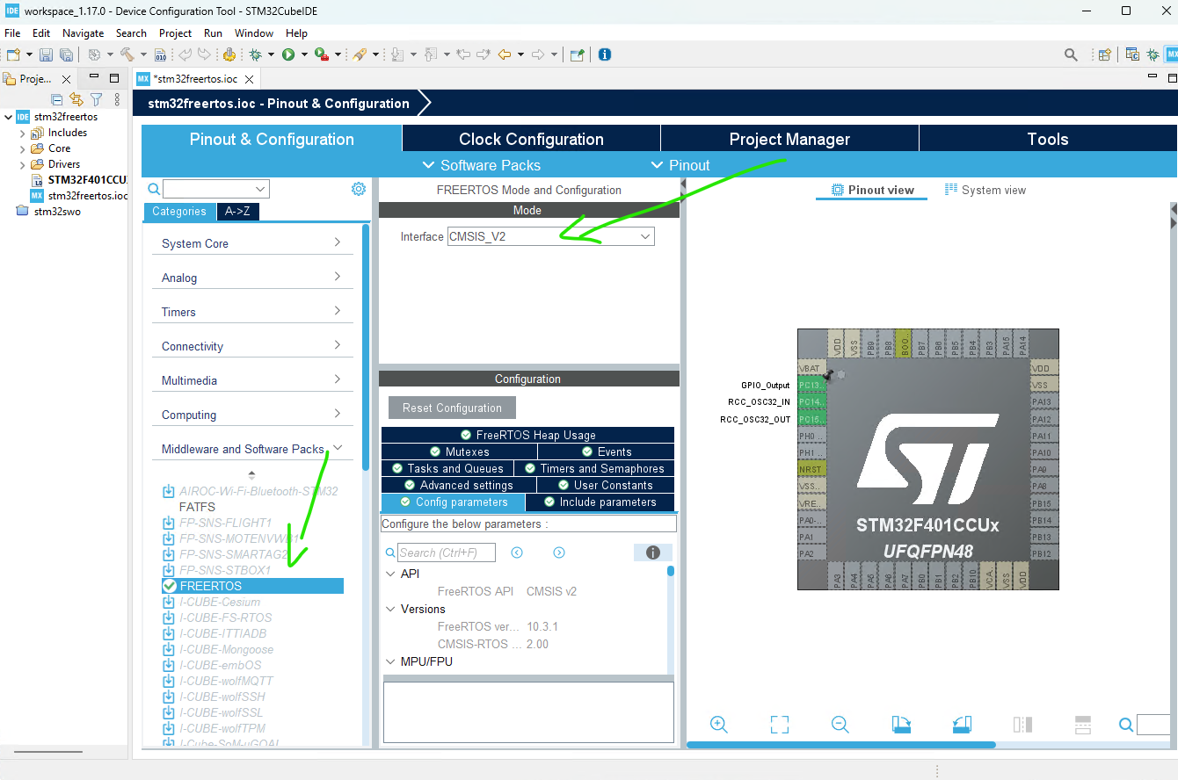Image resolution: width=1178 pixels, height=780 pixels.
Task: Open the Navigate menu
Action: click(x=83, y=32)
